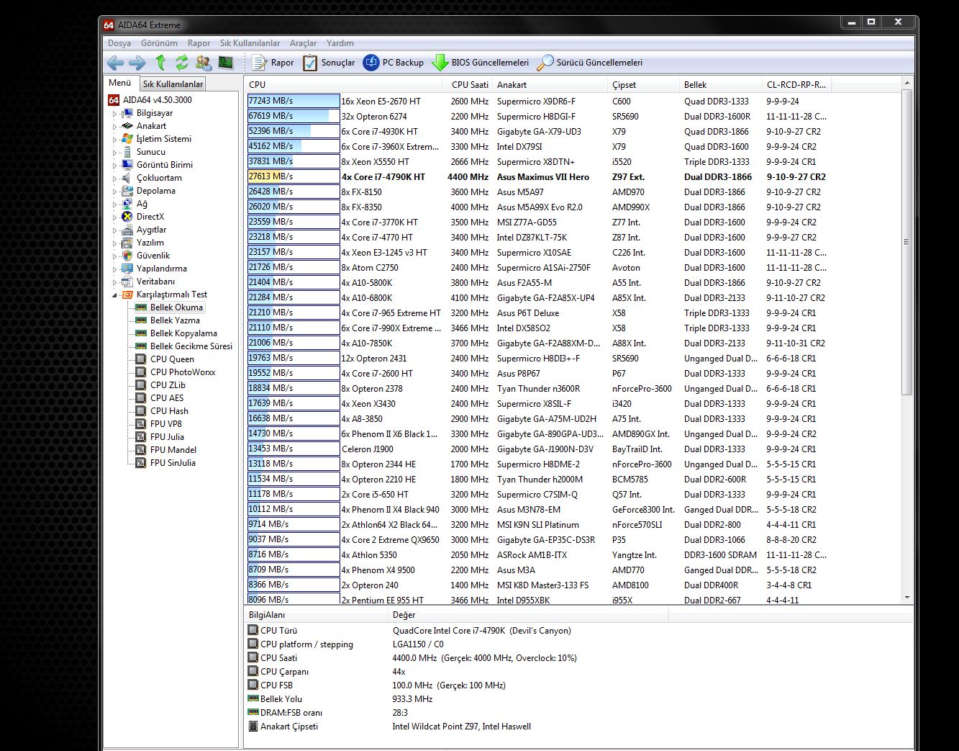Image resolution: width=959 pixels, height=751 pixels.
Task: Click the forward arrow toolbar icon
Action: click(137, 63)
